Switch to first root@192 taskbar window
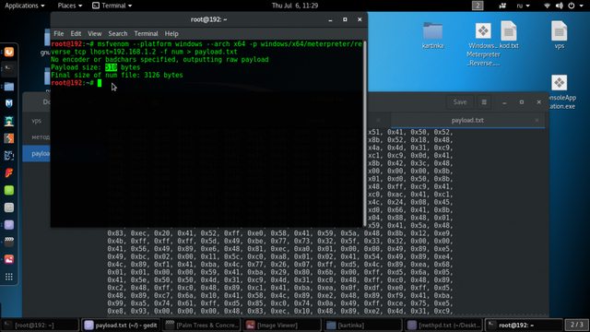The height and width of the screenshot is (332, 590). tap(40, 325)
